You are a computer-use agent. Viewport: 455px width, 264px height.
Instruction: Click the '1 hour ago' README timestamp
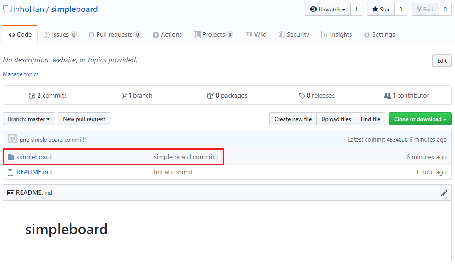click(431, 172)
